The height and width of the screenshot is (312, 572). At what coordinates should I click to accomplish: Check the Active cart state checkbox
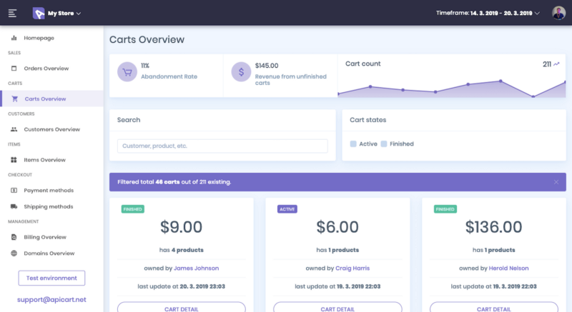pyautogui.click(x=353, y=144)
